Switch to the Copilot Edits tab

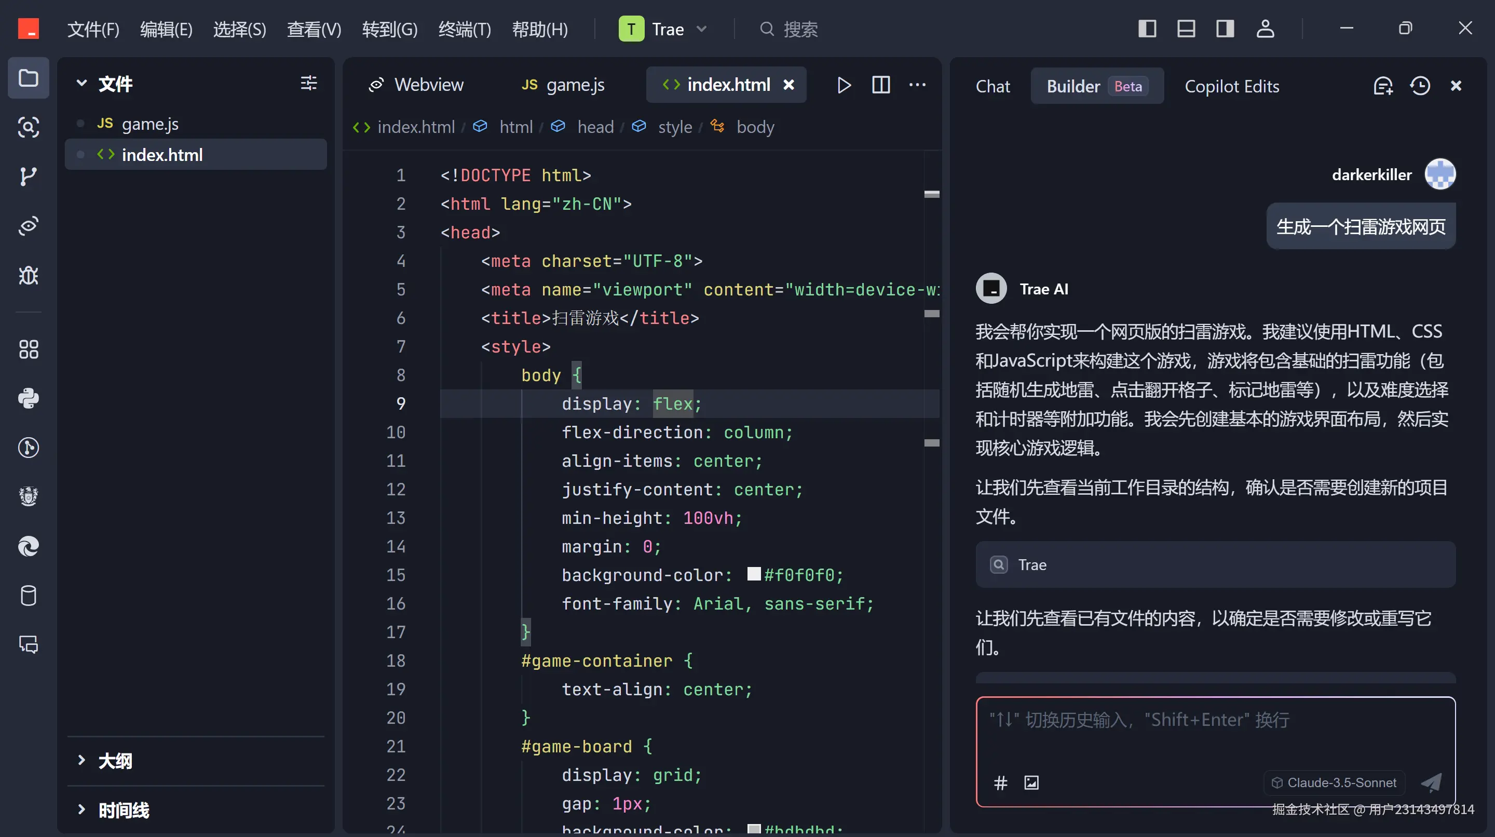[1231, 87]
